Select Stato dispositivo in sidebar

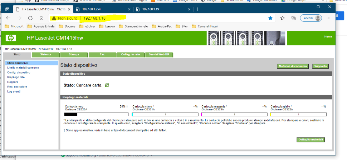pos(31,63)
